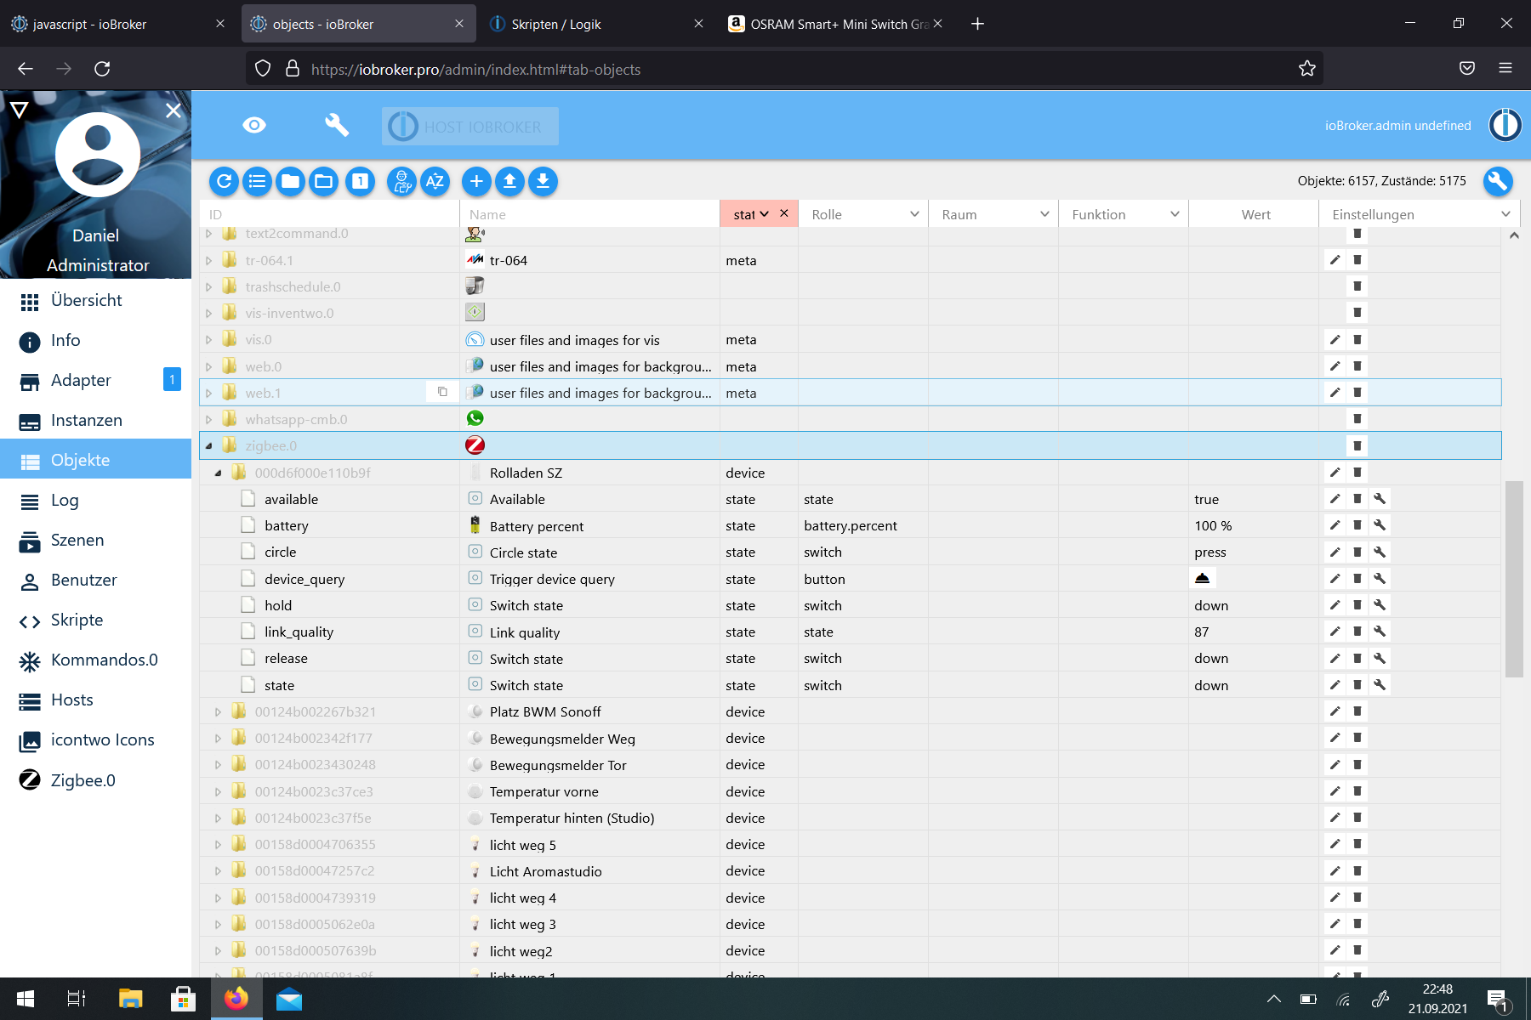Open Adapter page in sidebar
Screen dimensions: 1531x1020
pyautogui.click(x=95, y=380)
